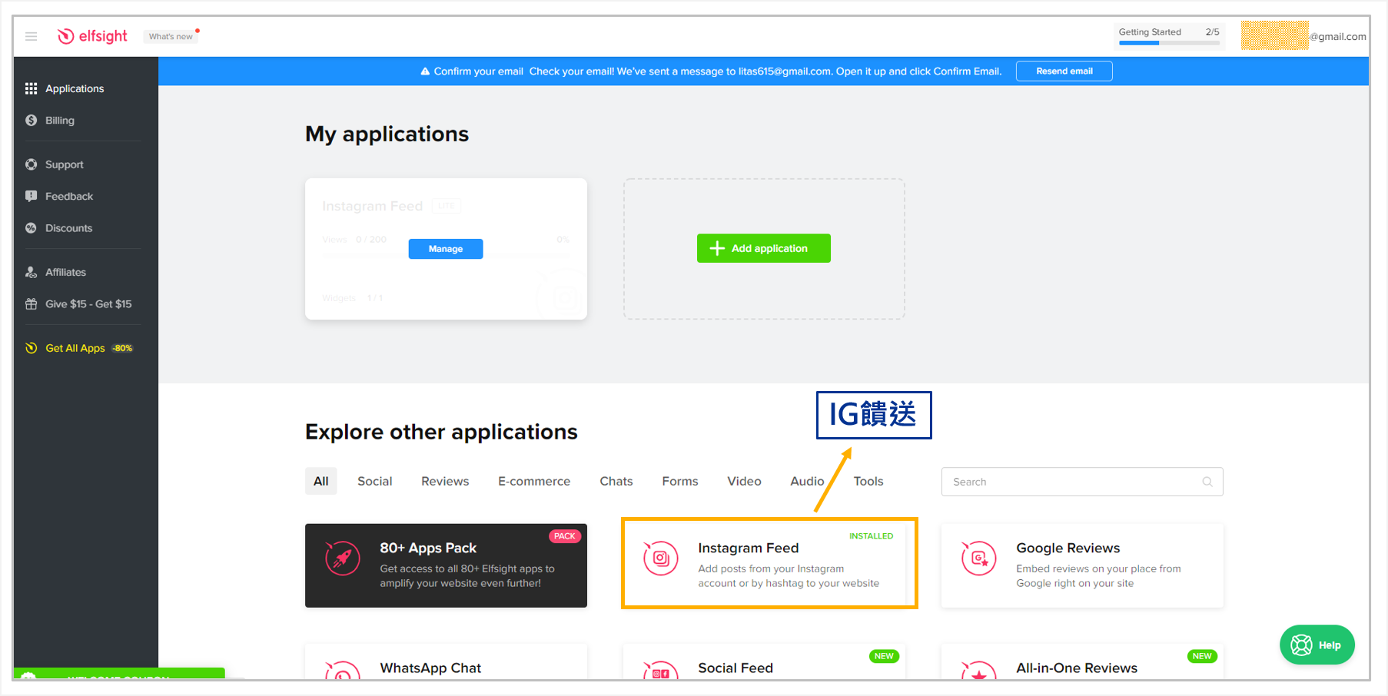Open the green Help widget
1388x696 pixels.
coord(1317,645)
